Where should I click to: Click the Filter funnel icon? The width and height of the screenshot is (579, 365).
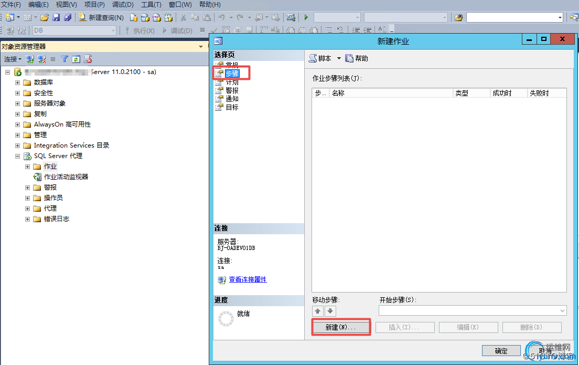pyautogui.click(x=65, y=59)
